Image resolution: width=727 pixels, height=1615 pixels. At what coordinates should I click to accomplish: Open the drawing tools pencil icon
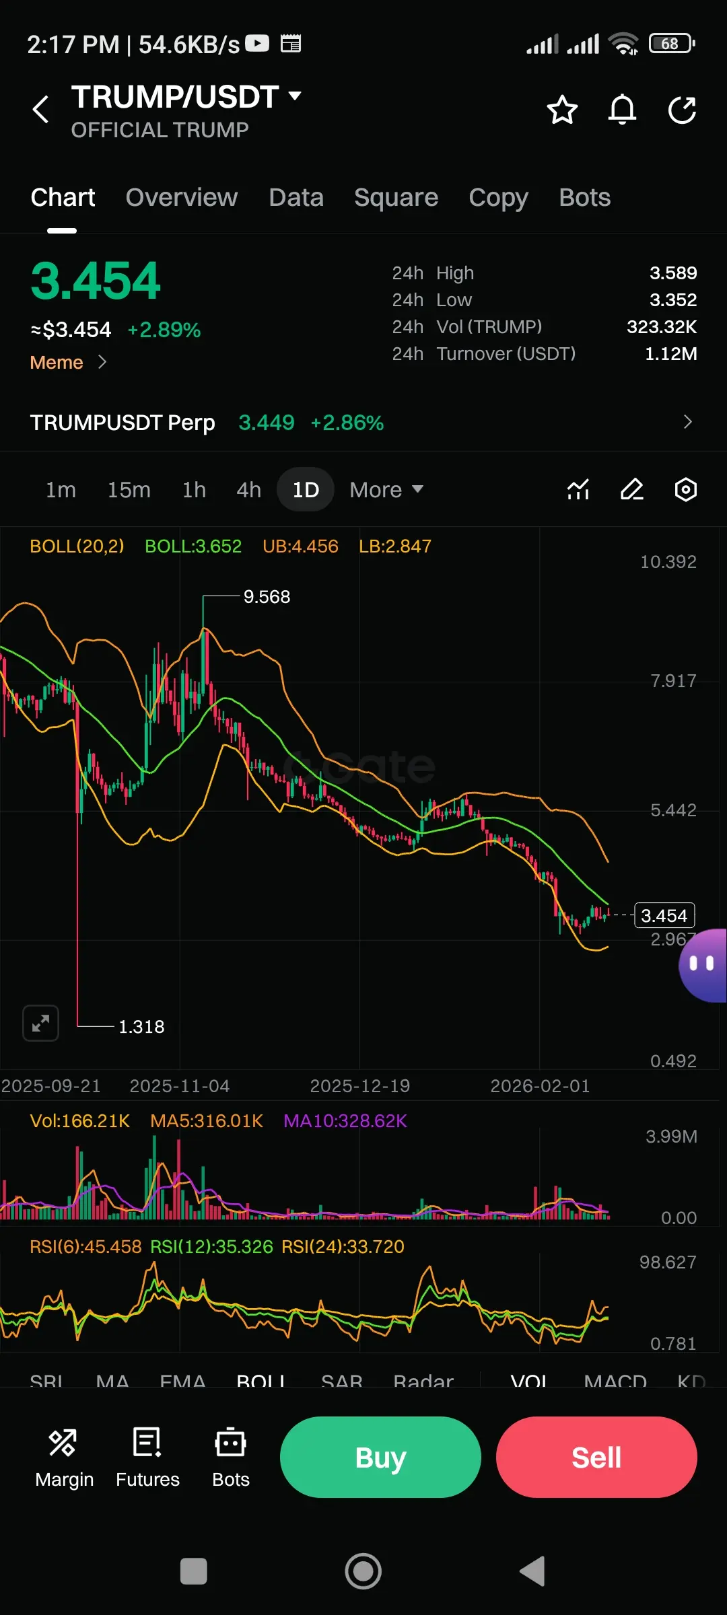tap(631, 489)
